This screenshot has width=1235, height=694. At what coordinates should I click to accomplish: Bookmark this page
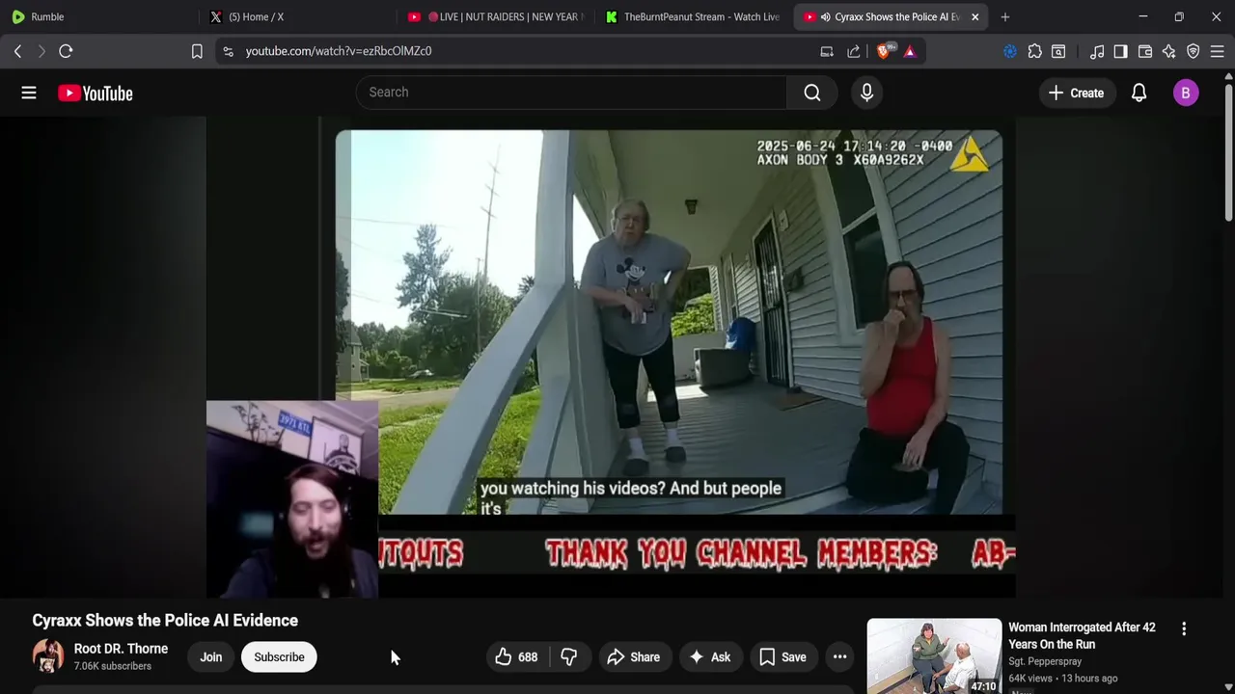point(197,51)
